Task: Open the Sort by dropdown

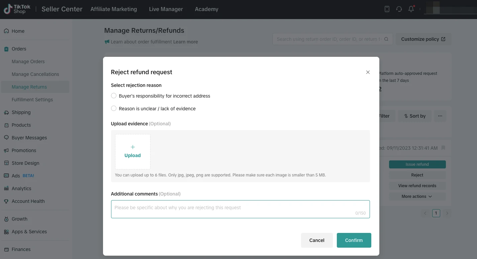Action: tap(415, 116)
